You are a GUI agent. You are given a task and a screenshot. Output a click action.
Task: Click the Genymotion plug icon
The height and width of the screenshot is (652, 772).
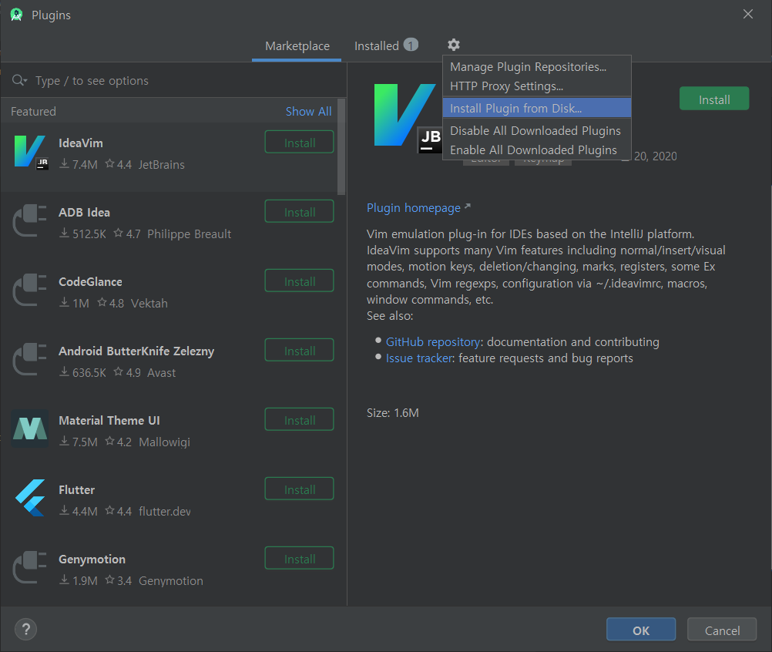tap(29, 567)
